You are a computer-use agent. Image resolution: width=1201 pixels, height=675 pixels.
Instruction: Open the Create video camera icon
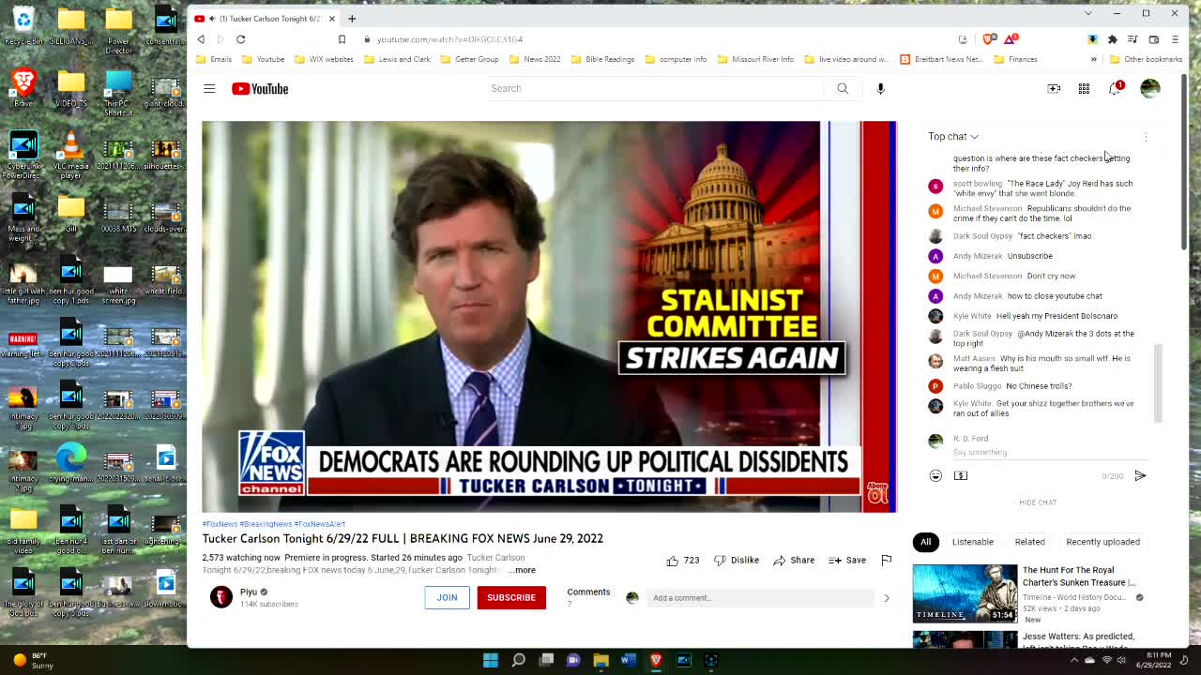1054,88
